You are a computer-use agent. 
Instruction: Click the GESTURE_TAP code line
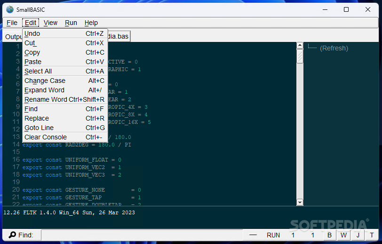click(81, 197)
